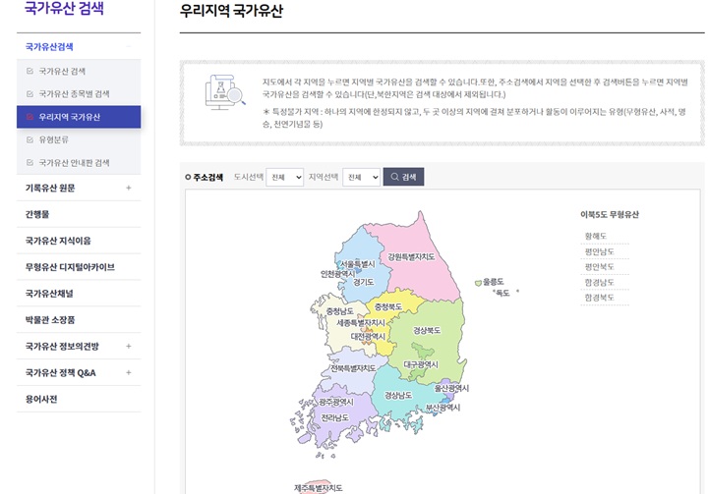Viewport: 708px width, 494px height.
Task: Click the 울릉도 island marker
Action: (478, 283)
